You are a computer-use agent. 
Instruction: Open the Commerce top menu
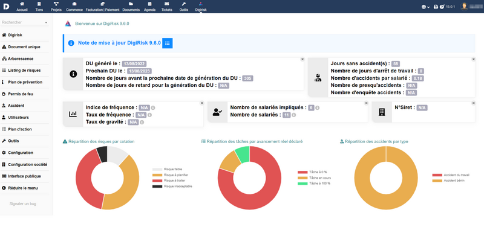click(x=74, y=7)
